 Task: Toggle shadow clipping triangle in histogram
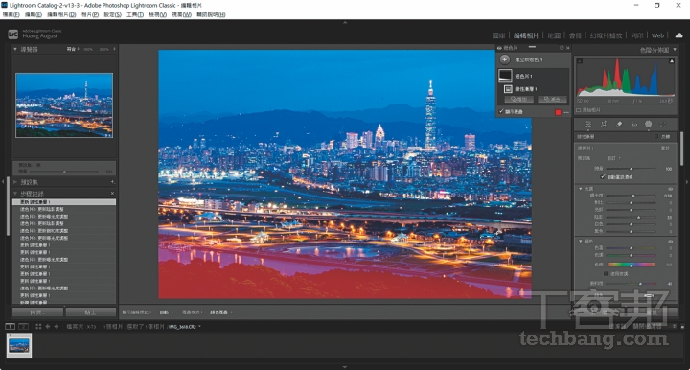(579, 61)
